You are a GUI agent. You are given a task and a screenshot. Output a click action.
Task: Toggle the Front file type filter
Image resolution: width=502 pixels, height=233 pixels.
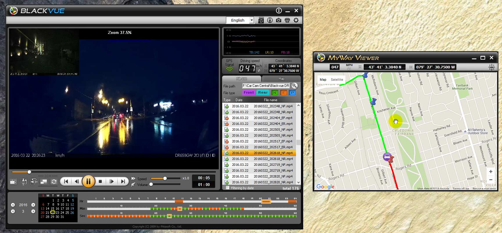[x=249, y=93]
